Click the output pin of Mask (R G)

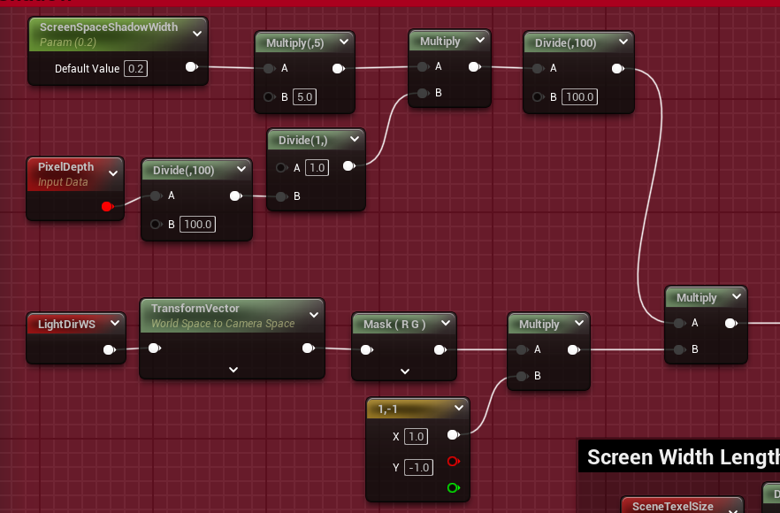[x=440, y=350]
